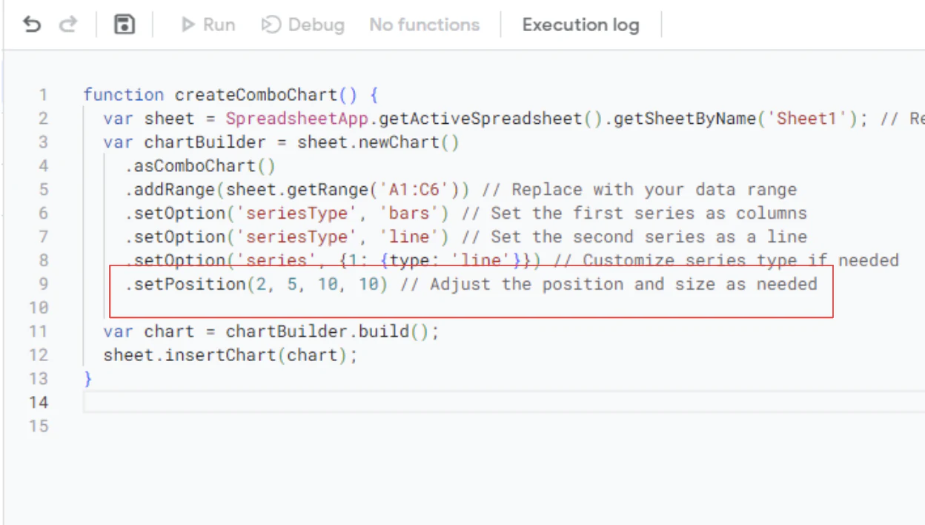Click line number 15 in the gutter

tap(39, 426)
